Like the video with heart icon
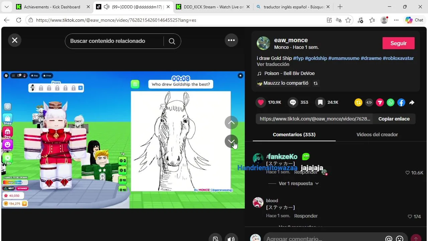Image resolution: width=428 pixels, height=241 pixels. pos(261,102)
